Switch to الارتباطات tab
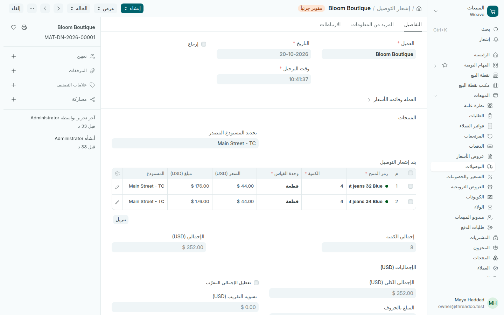The height and width of the screenshot is (315, 504). click(x=330, y=24)
